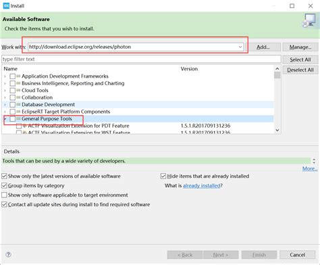Click the ACTF PDT Feature item icon
The height and width of the screenshot is (265, 320).
pos(24,126)
